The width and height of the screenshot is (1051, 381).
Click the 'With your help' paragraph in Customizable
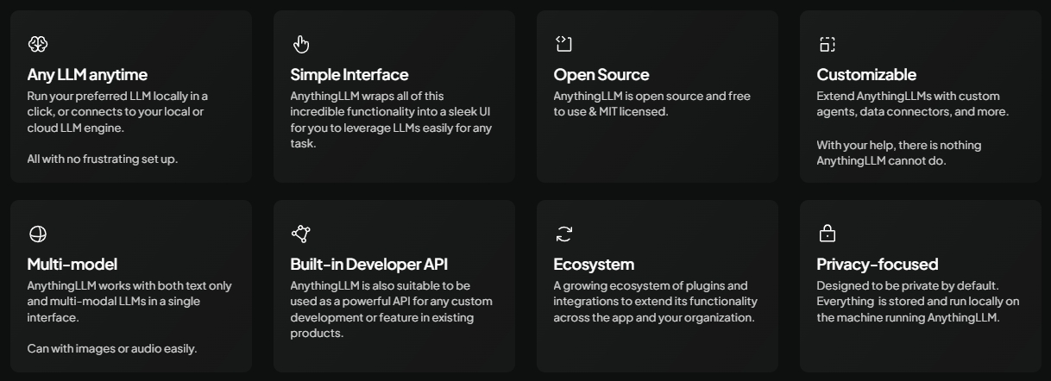(x=898, y=153)
